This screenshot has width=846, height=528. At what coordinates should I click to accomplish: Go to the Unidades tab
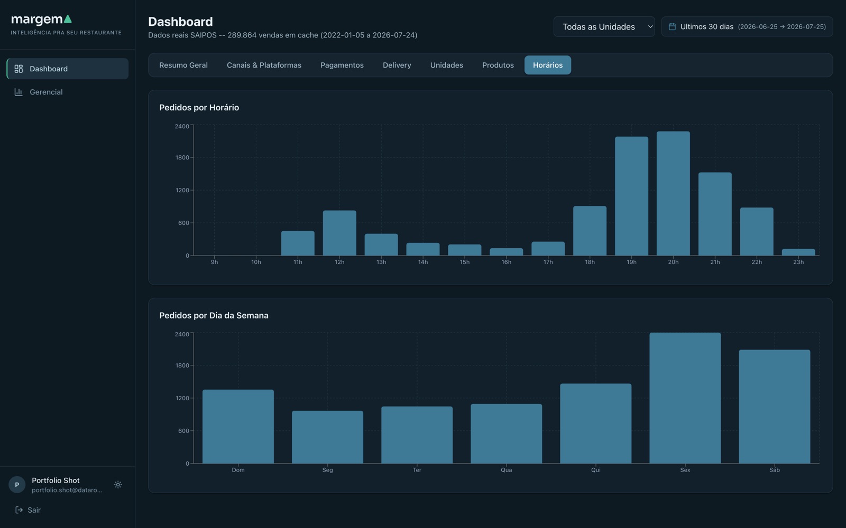point(447,65)
